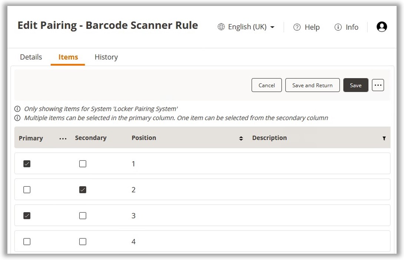Click the Help question mark icon

click(x=297, y=27)
